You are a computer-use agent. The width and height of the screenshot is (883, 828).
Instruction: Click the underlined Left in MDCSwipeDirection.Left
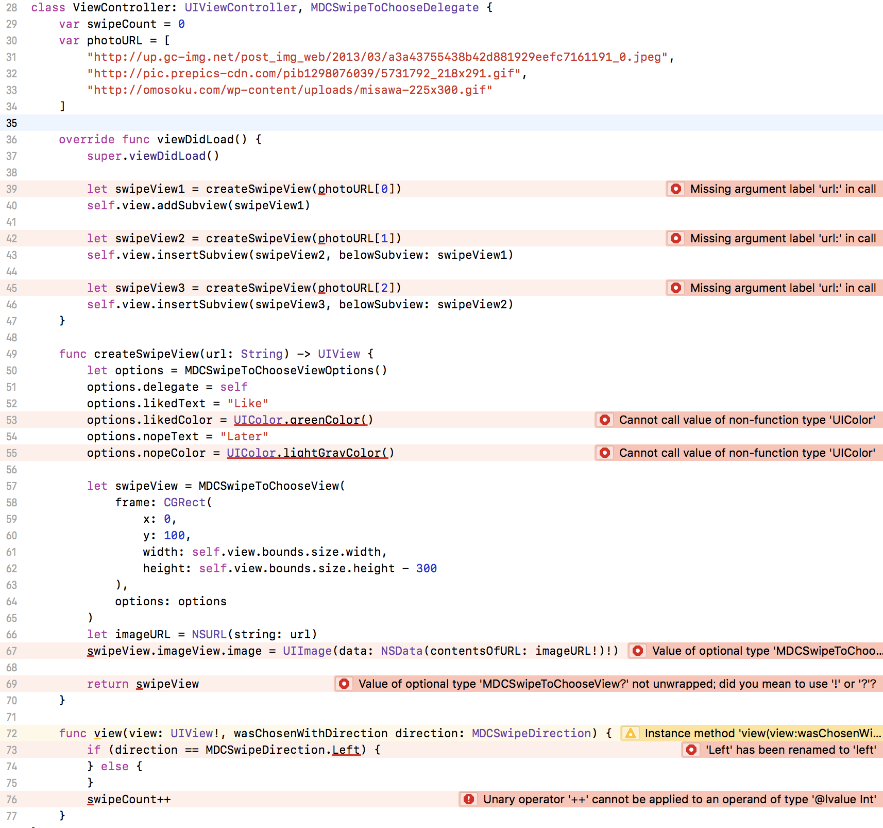coord(346,750)
